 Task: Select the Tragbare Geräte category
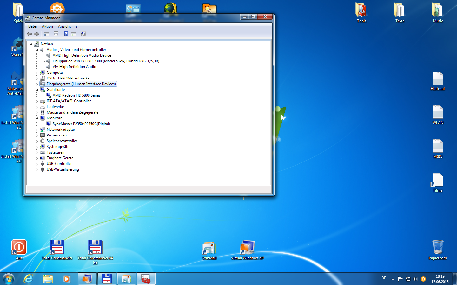[60, 158]
